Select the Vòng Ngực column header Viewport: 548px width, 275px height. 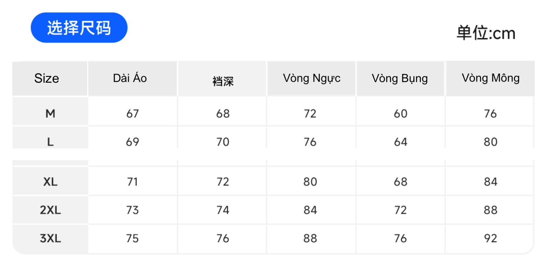311,78
